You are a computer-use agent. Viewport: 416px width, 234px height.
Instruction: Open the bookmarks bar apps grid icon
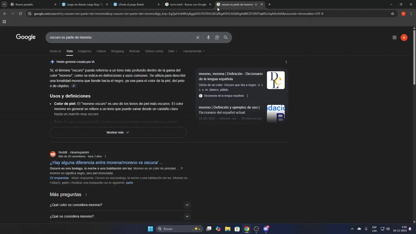4,22
